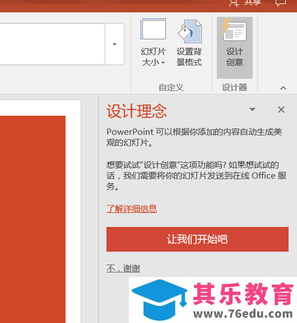
Task: Open the 设计理念 pane options dropdown
Action: pos(252,110)
